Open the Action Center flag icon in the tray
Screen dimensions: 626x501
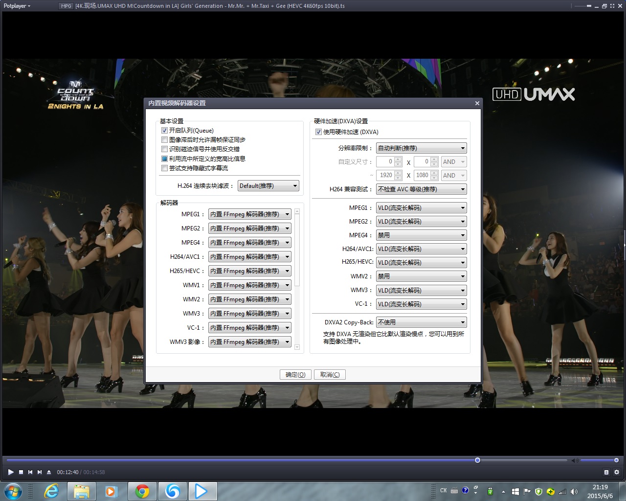pyautogui.click(x=527, y=492)
